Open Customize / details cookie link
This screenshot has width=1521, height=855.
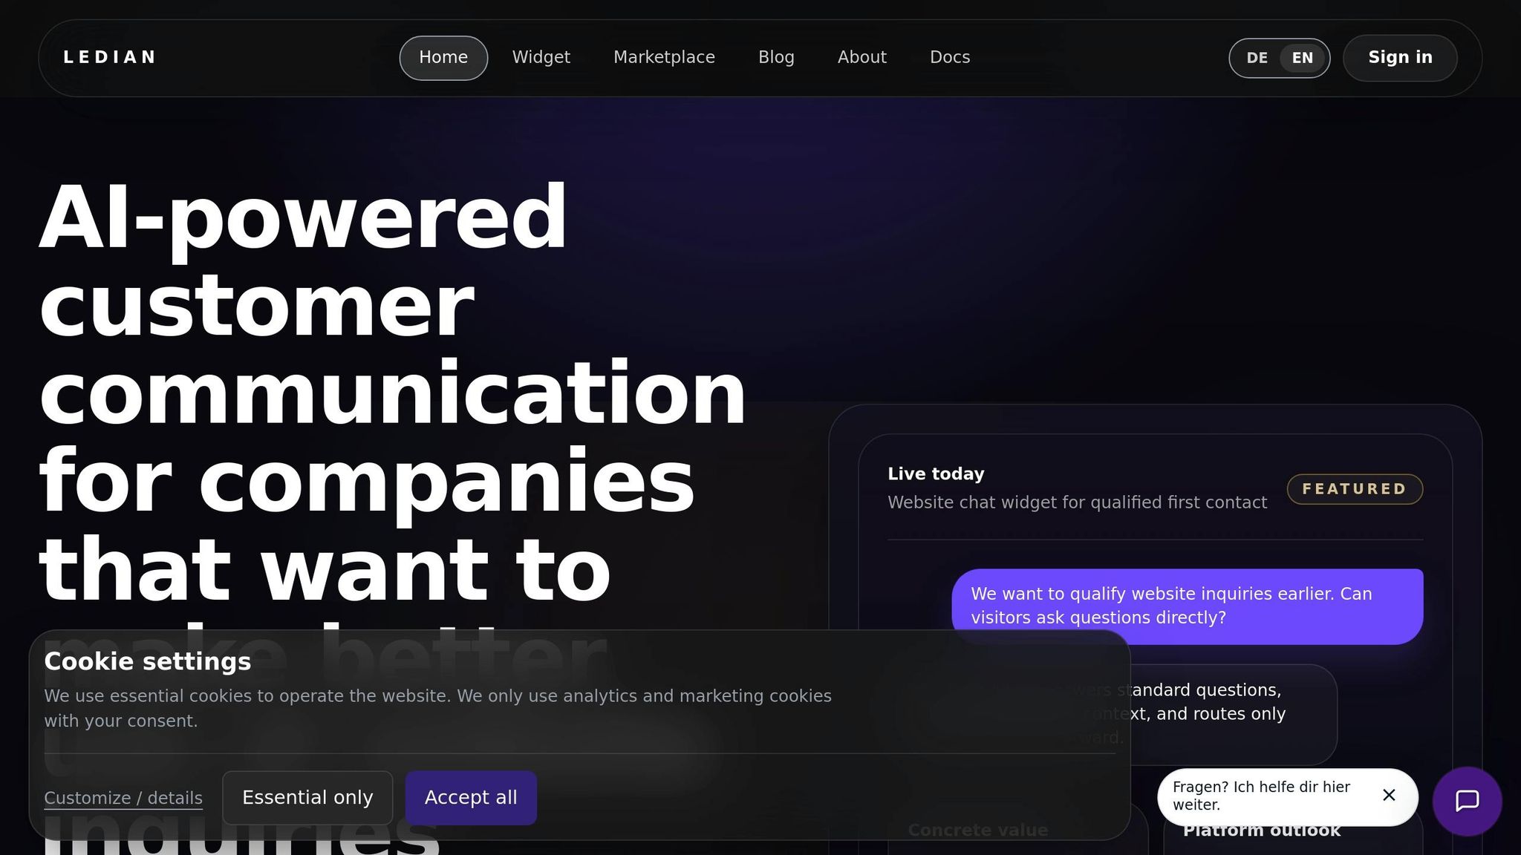123,798
